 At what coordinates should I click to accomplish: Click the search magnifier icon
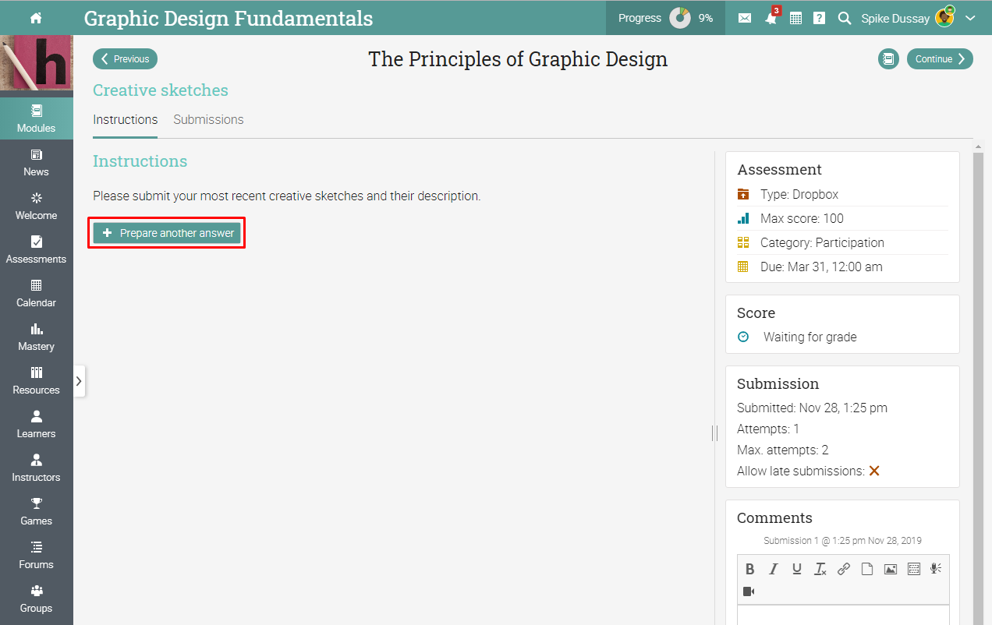pyautogui.click(x=844, y=18)
